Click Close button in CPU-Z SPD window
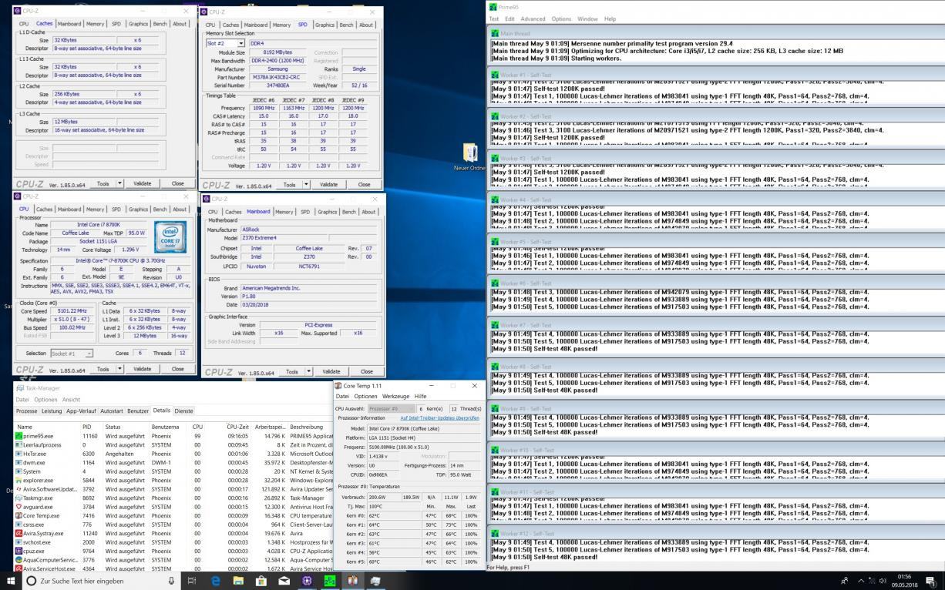Screen dimensions: 945x590 pos(364,185)
